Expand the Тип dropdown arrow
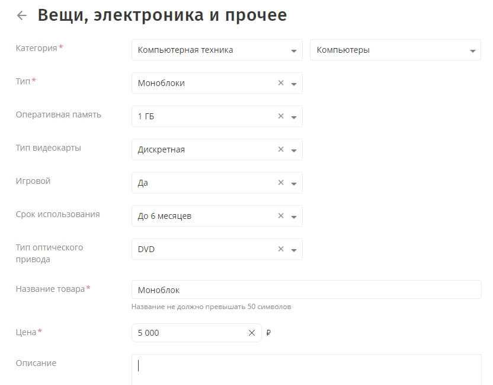Image resolution: width=493 pixels, height=385 pixels. (294, 84)
